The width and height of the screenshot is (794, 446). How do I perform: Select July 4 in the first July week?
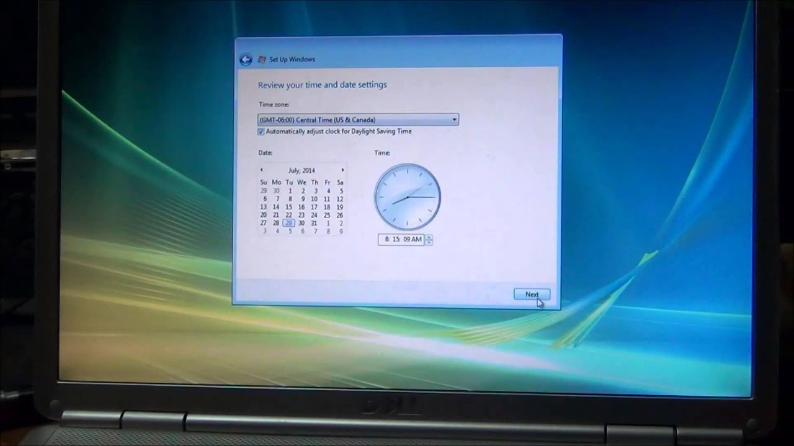(328, 191)
